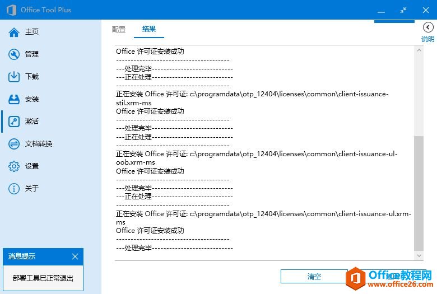Click the 说明 back arrow icon

coord(428,27)
